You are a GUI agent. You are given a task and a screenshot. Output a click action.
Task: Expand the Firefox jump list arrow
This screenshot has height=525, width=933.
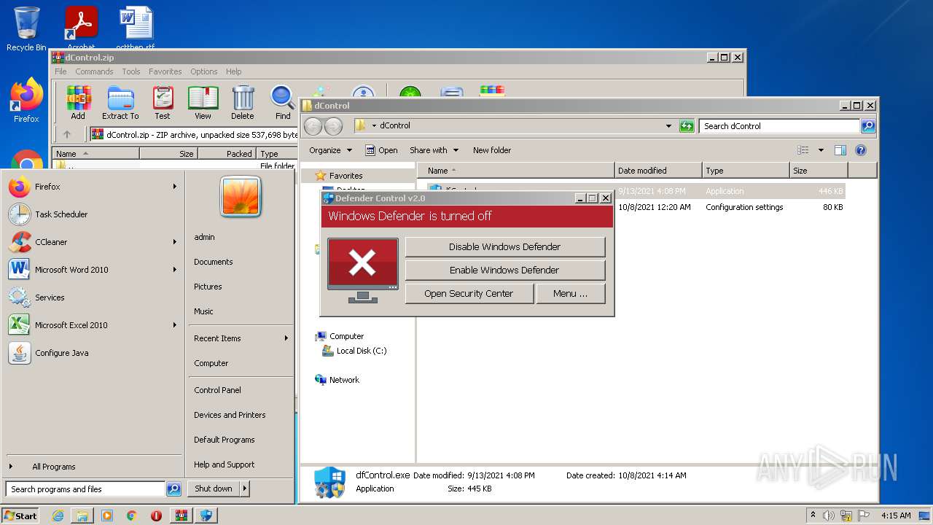coord(175,187)
